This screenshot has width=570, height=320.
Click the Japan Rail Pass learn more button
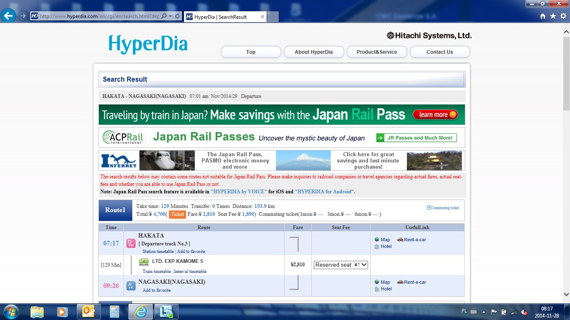435,115
